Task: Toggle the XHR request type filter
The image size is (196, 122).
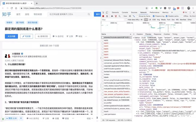Action: click(146, 20)
